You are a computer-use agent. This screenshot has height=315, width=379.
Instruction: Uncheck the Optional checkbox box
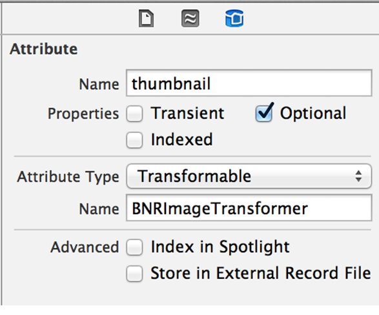tap(263, 114)
